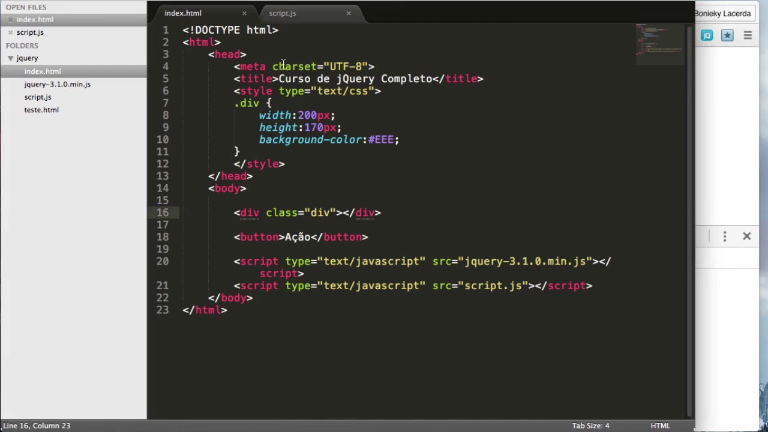
Task: Open script.js under Open Files
Action: (30, 32)
